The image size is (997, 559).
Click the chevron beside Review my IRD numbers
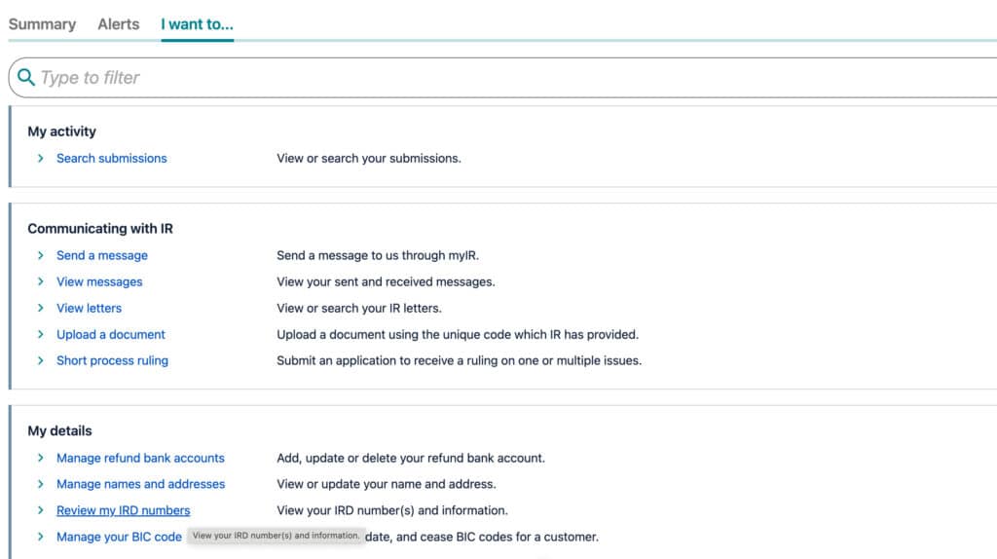[41, 510]
